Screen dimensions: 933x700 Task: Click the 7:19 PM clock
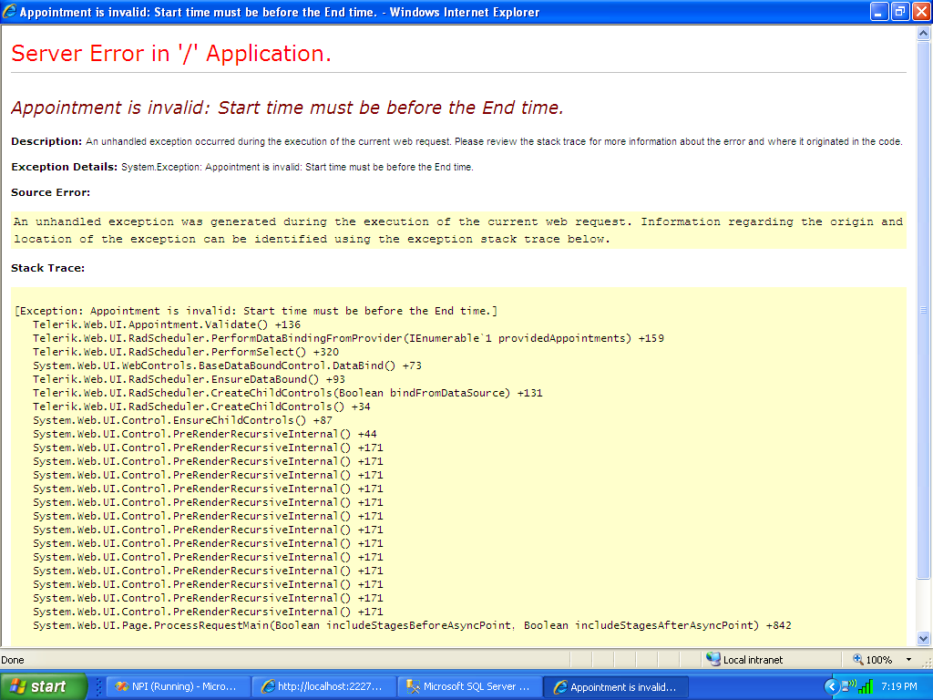[x=899, y=686]
